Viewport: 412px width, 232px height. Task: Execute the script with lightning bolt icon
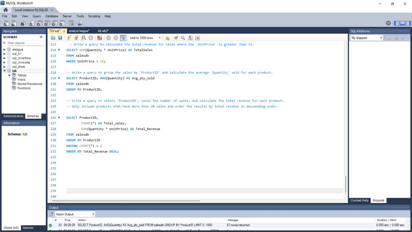tap(69, 38)
